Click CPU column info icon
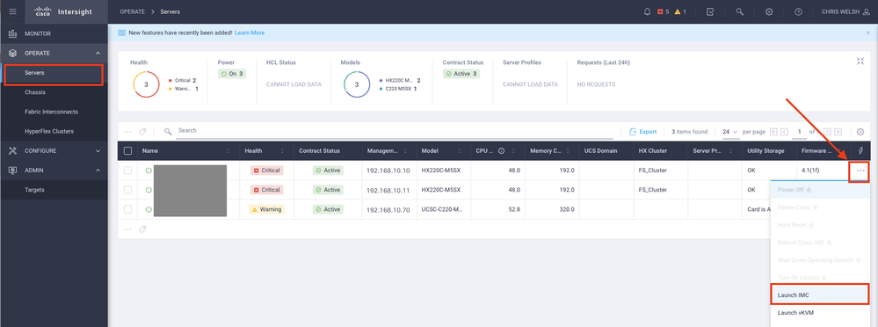878x327 pixels. pyautogui.click(x=501, y=150)
